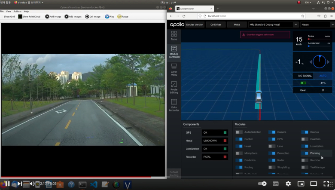Disable the Planning module switch
The image size is (335, 190).
tap(305, 153)
